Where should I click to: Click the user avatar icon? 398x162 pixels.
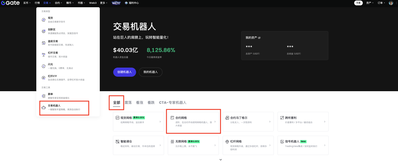391,3
